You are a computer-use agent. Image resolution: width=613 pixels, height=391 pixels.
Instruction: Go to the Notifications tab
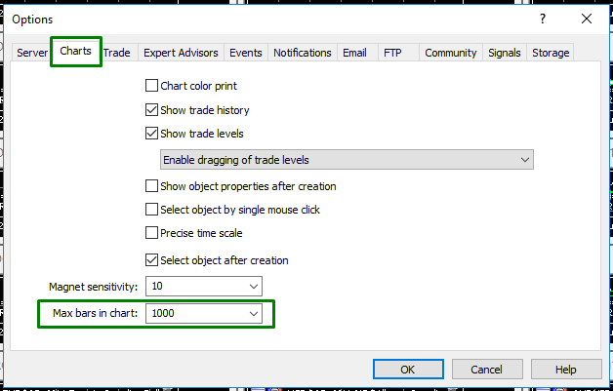pyautogui.click(x=303, y=53)
